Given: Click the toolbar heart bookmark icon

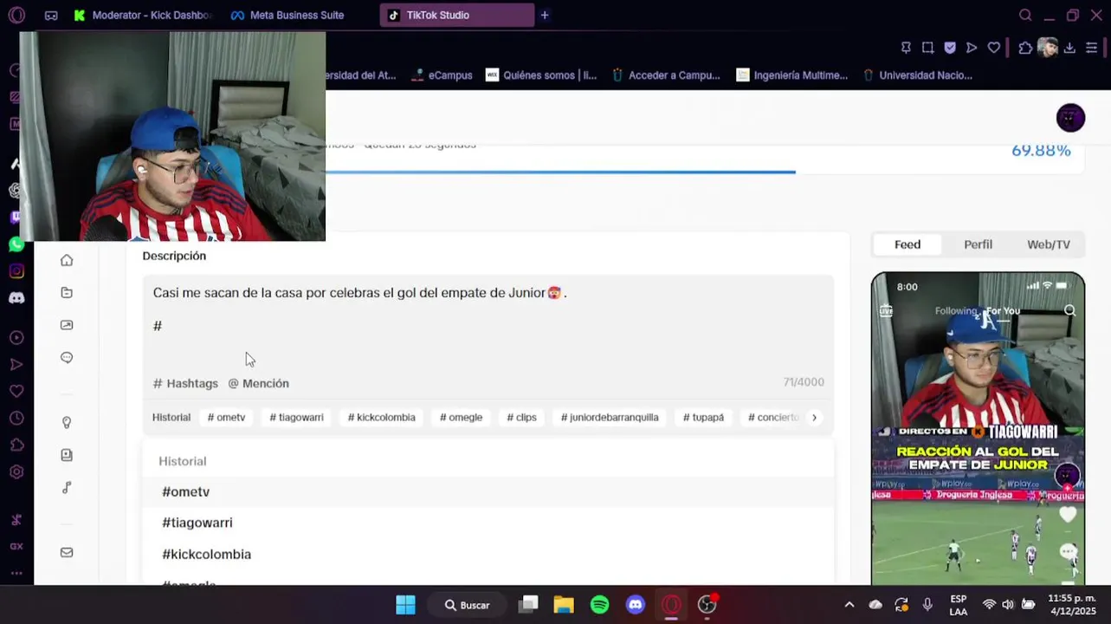Looking at the screenshot, I should 994,48.
